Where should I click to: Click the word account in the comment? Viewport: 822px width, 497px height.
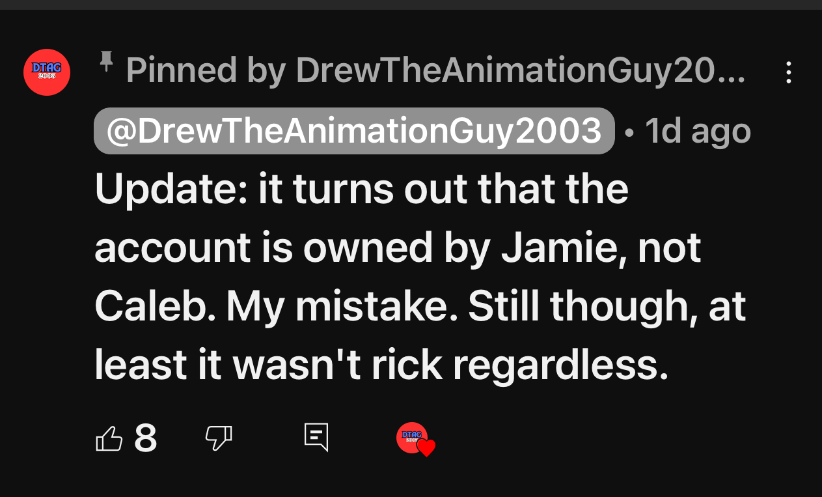tap(172, 248)
